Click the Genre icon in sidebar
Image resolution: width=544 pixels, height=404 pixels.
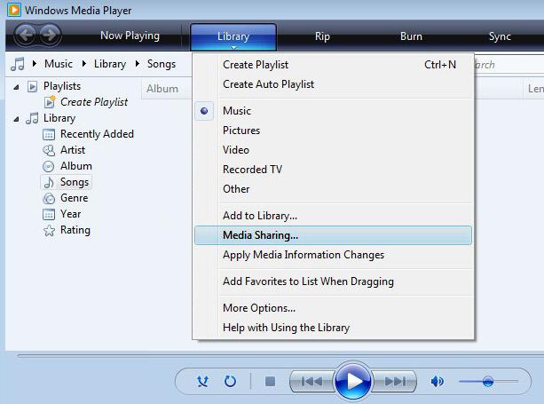point(49,199)
